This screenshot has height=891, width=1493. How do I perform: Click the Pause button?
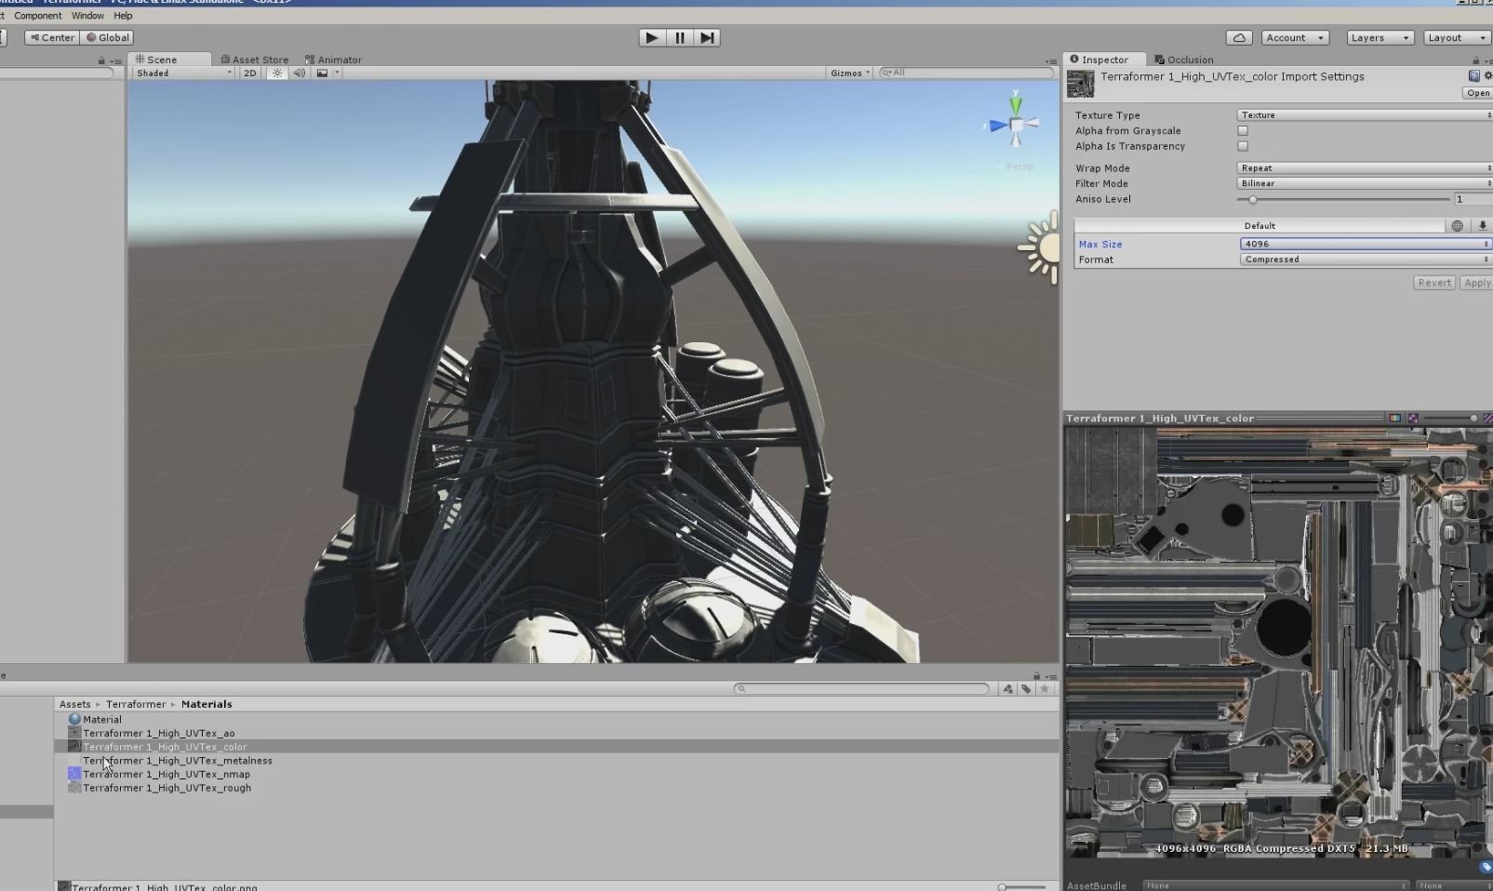tap(679, 38)
